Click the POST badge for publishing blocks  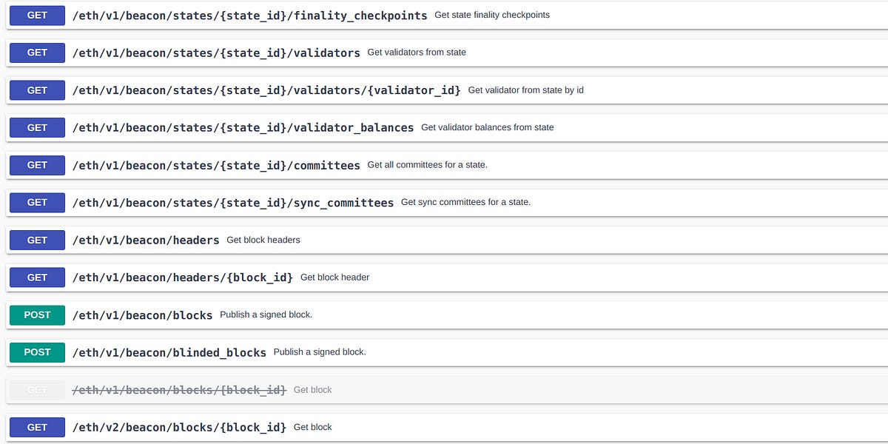pos(36,314)
